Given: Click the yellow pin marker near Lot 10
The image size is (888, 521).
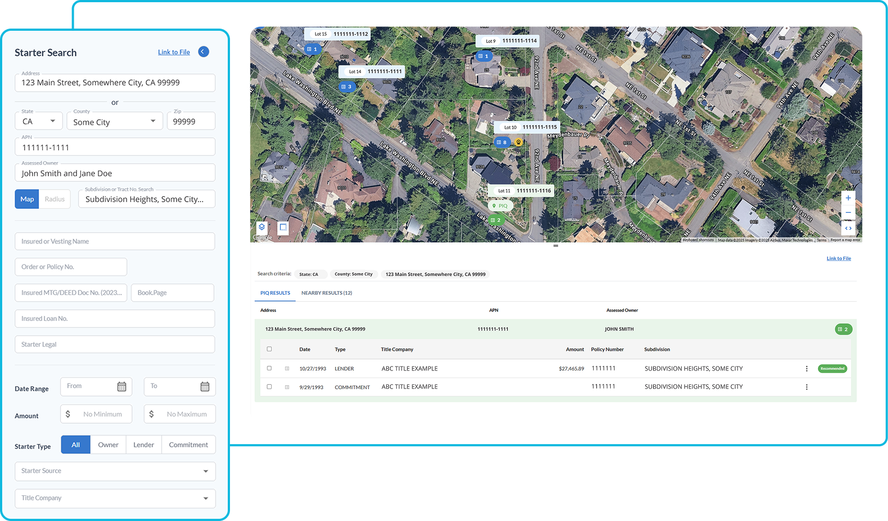Looking at the screenshot, I should click(518, 142).
